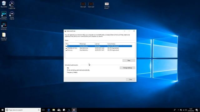The image size is (200, 112).
Task: Open the Windows Start menu
Action: 2,110
